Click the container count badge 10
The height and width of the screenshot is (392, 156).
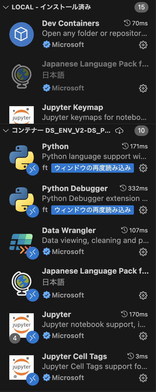pyautogui.click(x=141, y=130)
